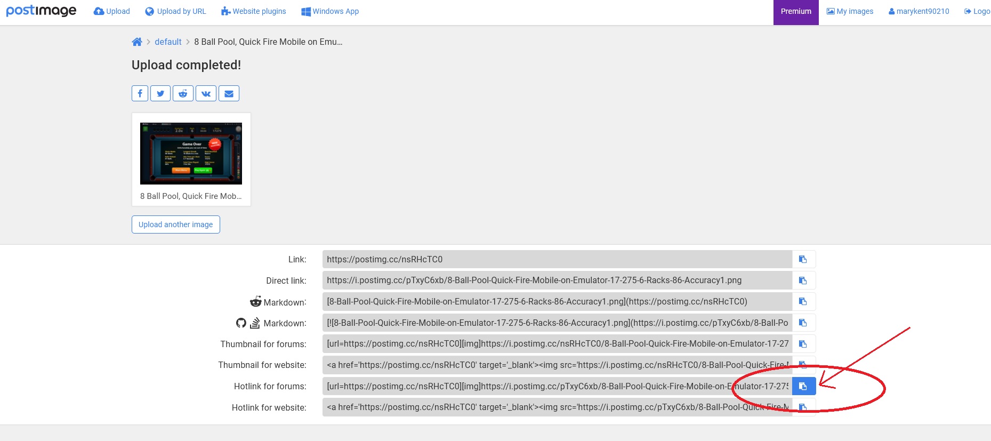This screenshot has height=441, width=991.
Task: Share on Facebook
Action: pyautogui.click(x=140, y=93)
